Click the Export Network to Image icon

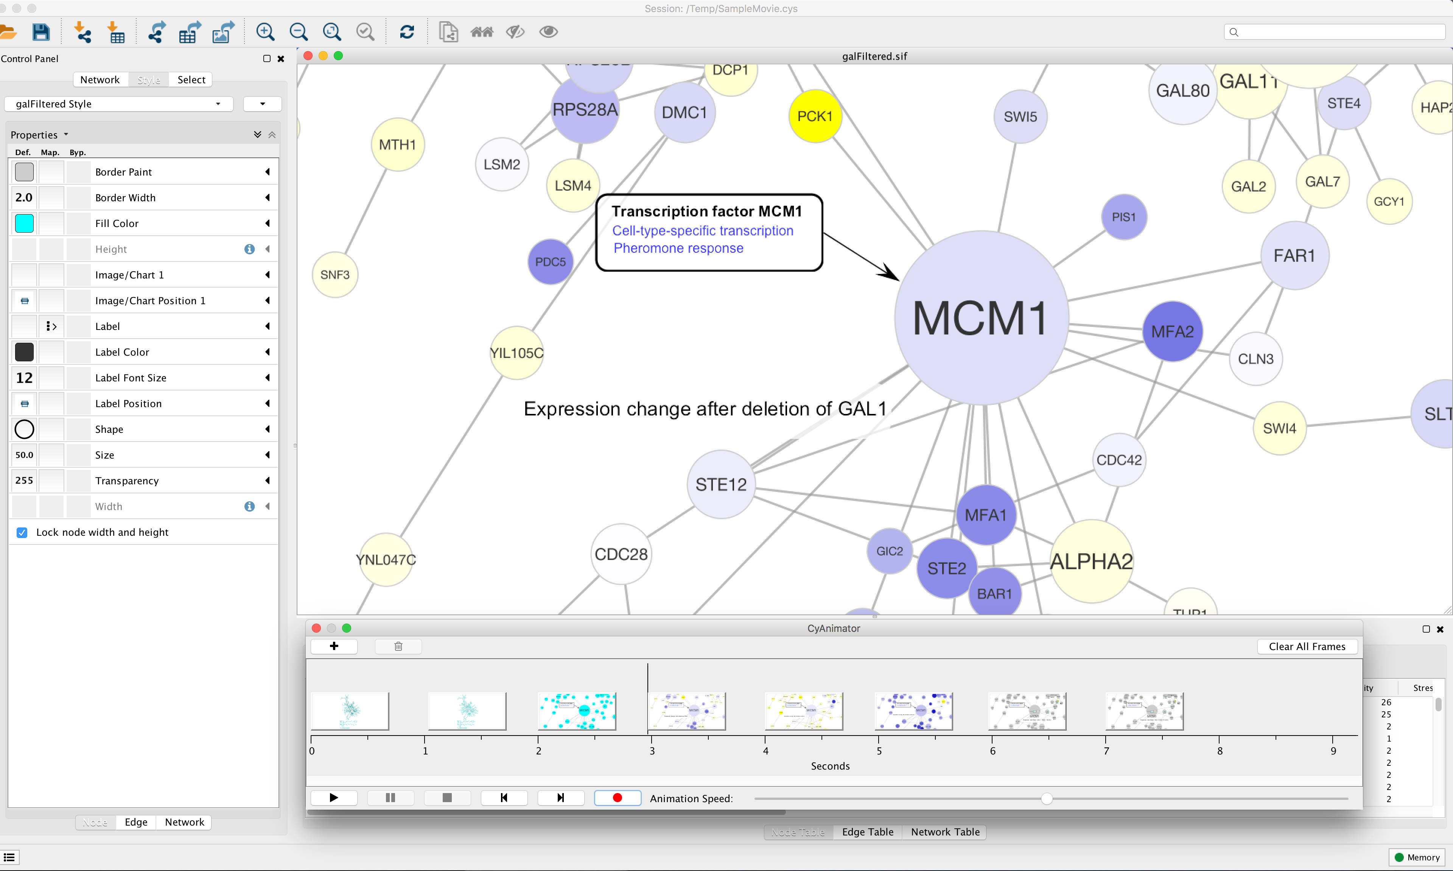(x=223, y=32)
